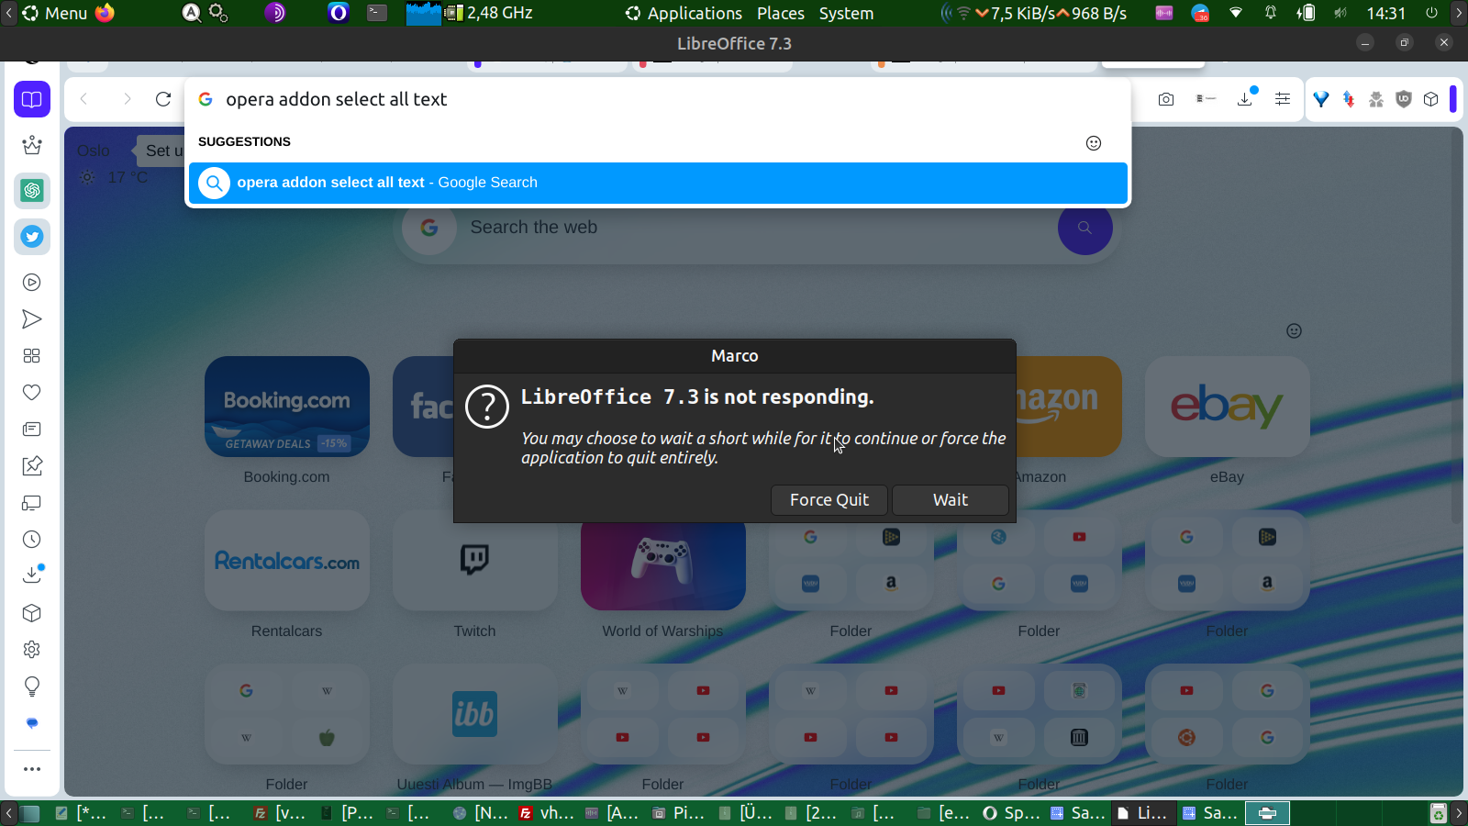Switch to the '[Ü…' taskbar item
This screenshot has width=1468, height=826.
pyautogui.click(x=746, y=813)
